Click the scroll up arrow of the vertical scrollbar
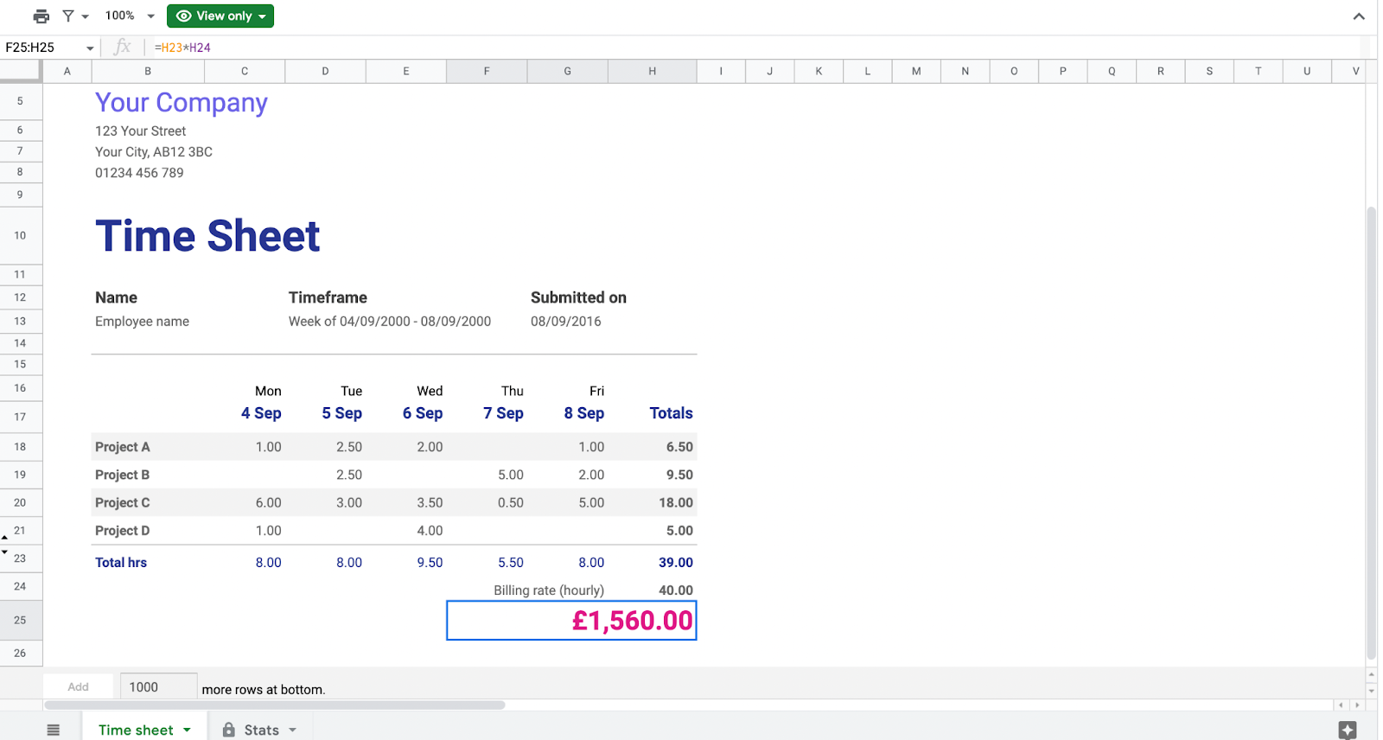The height and width of the screenshot is (740, 1383). 1371,674
